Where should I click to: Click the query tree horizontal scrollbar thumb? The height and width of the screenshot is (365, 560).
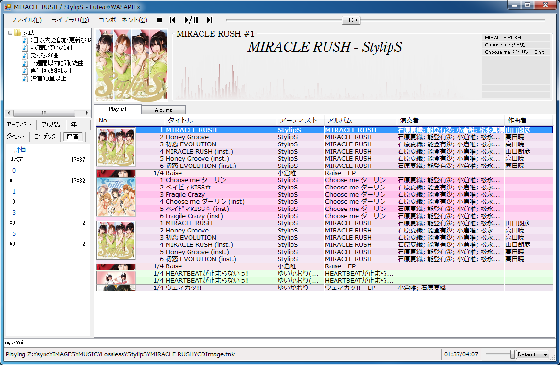pyautogui.click(x=44, y=113)
